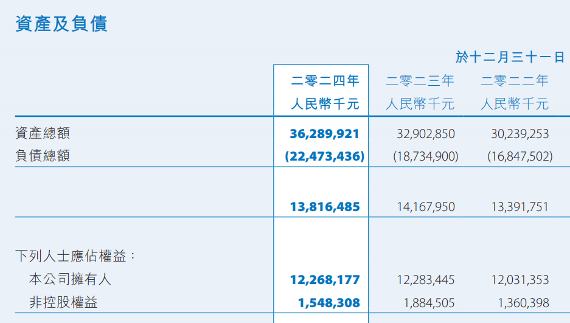The height and width of the screenshot is (323, 570).
Task: Click the 2022 liabilities value (16,847,502)
Action: [520, 156]
